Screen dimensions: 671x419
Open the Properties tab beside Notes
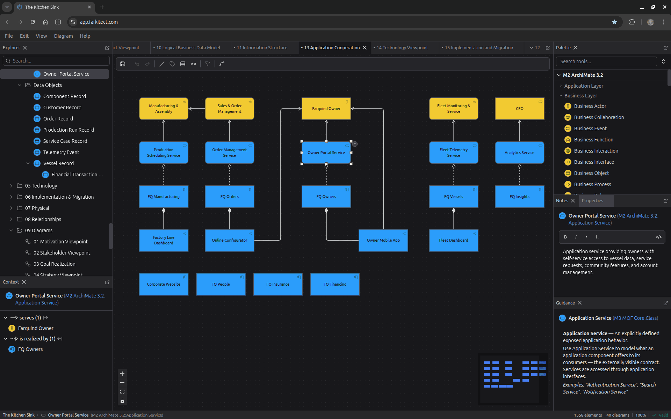tap(592, 201)
